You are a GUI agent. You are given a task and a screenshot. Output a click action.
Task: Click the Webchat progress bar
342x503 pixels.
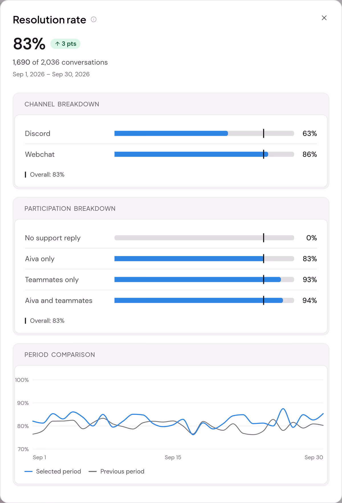(x=204, y=154)
